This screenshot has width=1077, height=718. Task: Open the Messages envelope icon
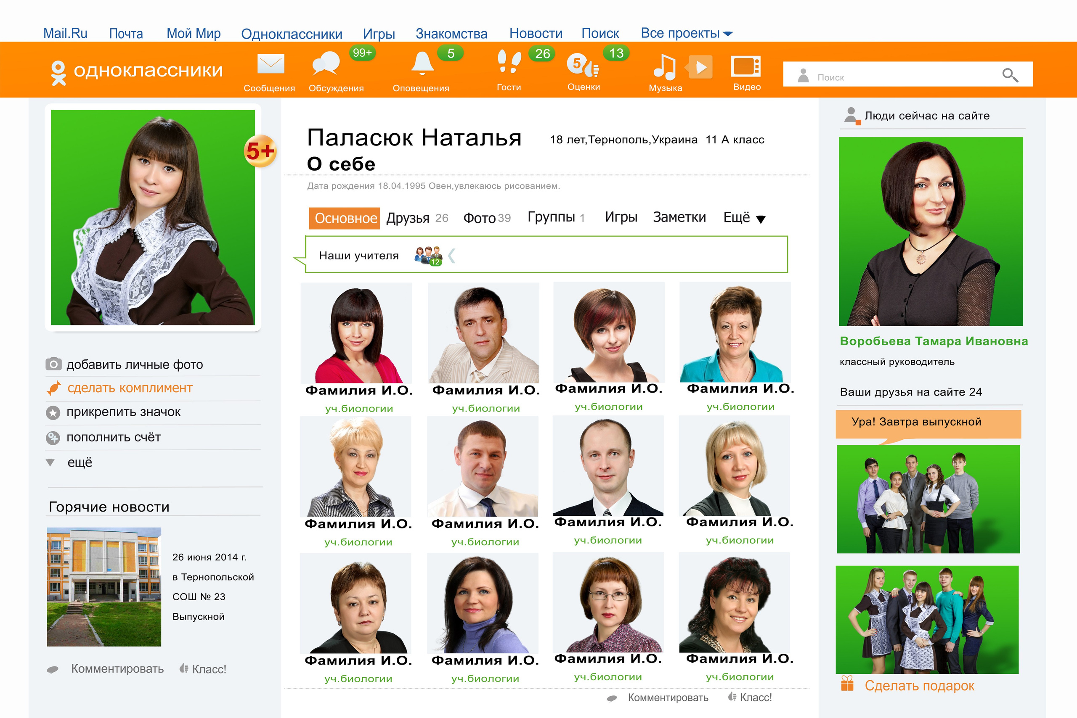click(271, 65)
